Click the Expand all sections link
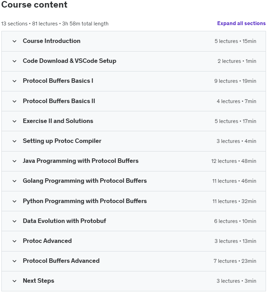The width and height of the screenshot is (267, 292). coord(241,23)
